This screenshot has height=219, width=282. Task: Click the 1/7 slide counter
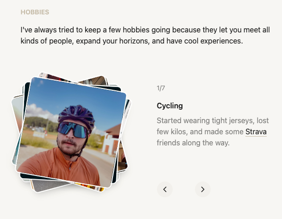[161, 88]
